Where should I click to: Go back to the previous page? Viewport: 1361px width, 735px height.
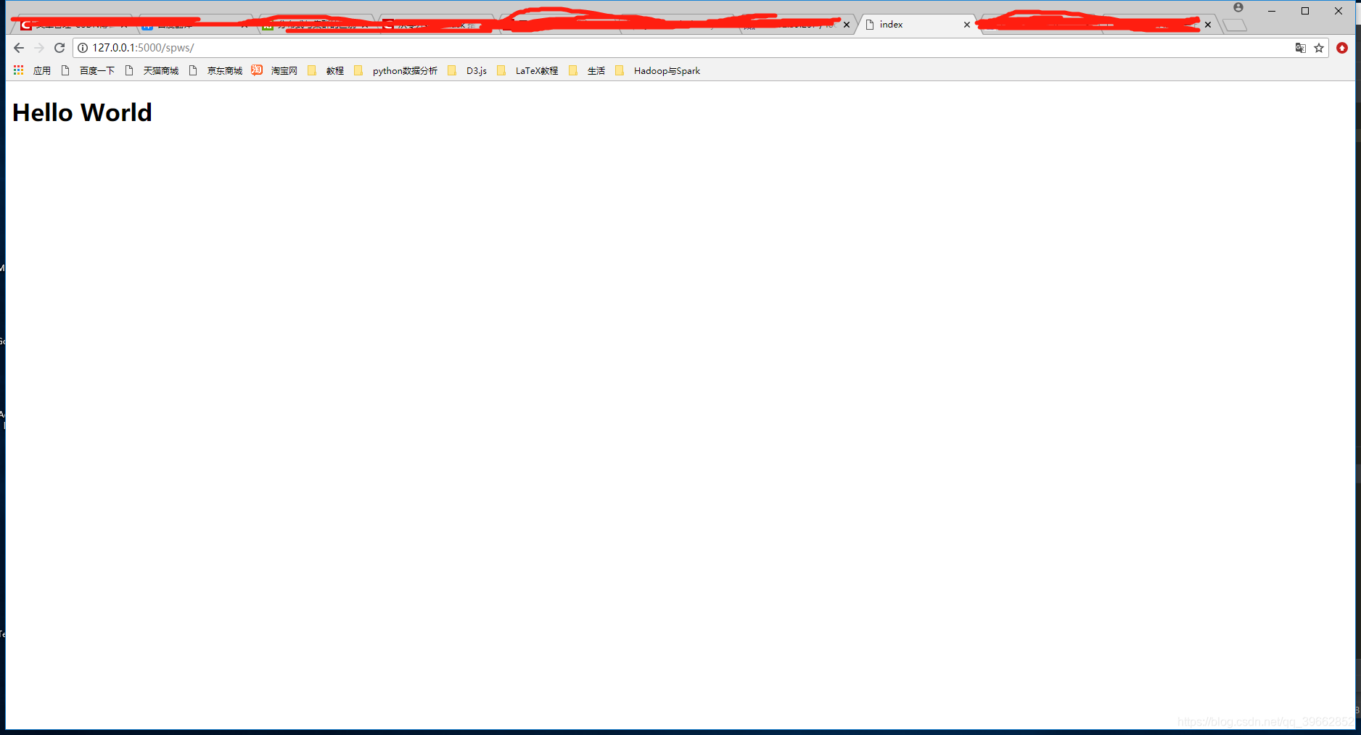[x=19, y=48]
